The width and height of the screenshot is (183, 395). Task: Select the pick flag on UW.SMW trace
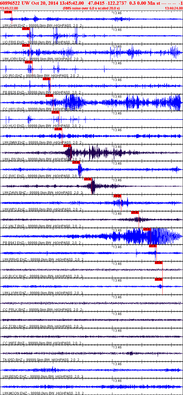(x=58, y=129)
